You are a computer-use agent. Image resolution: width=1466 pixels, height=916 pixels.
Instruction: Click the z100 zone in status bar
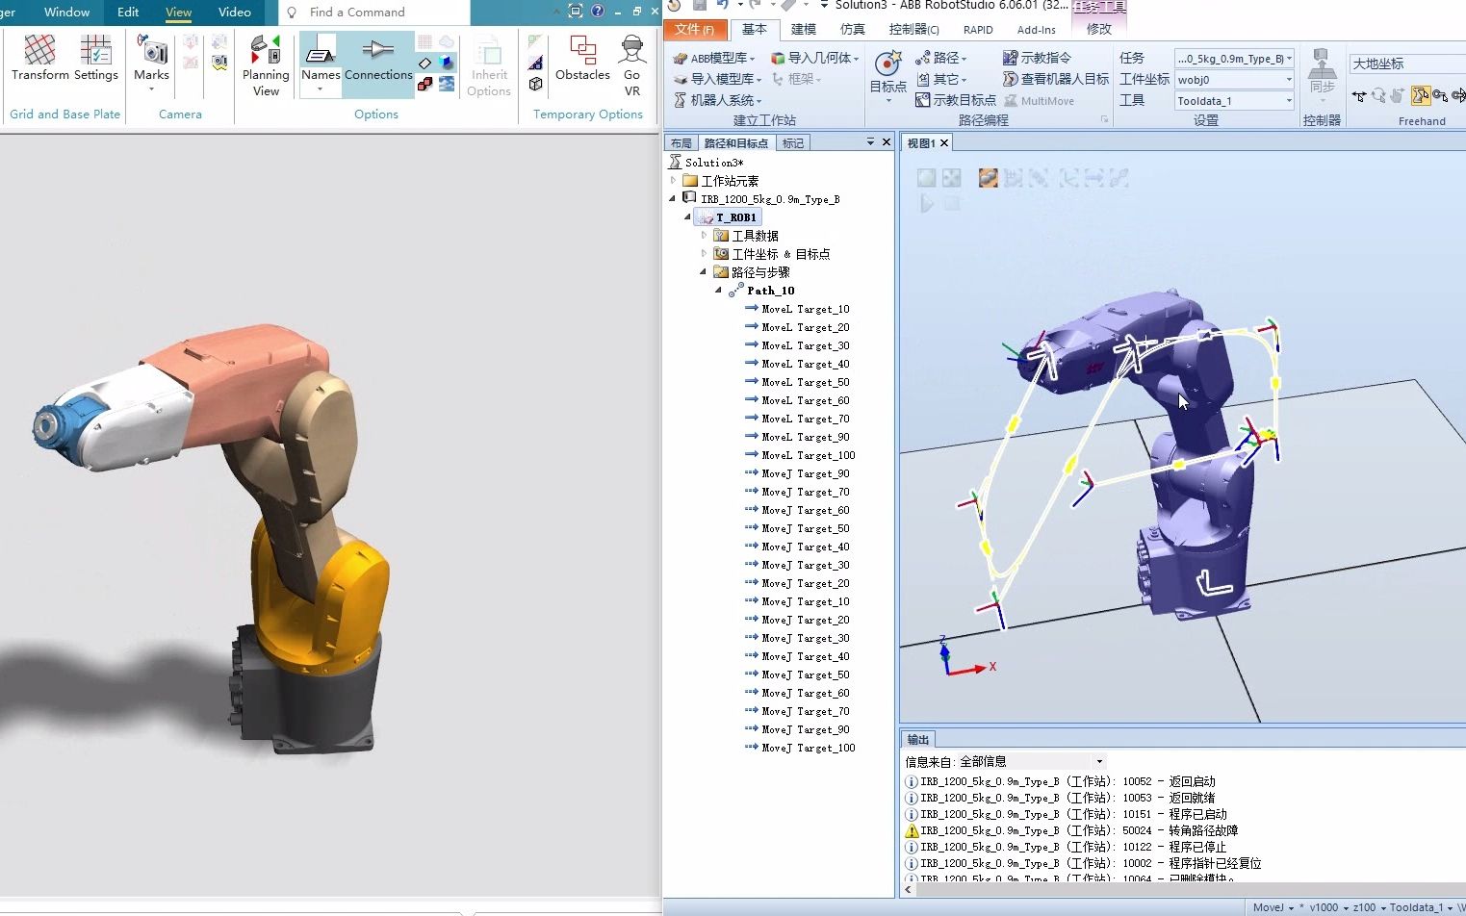1364,907
